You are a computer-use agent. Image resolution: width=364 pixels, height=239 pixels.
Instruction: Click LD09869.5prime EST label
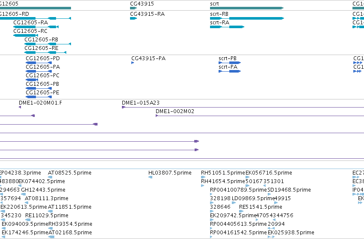[x=253, y=198]
